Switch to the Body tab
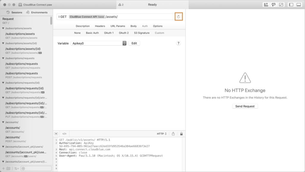This screenshot has width=305, height=172. 133,26
